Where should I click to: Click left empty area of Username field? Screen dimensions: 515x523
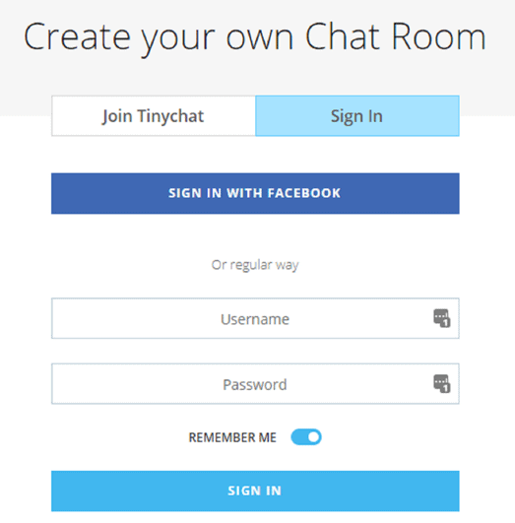(x=133, y=318)
